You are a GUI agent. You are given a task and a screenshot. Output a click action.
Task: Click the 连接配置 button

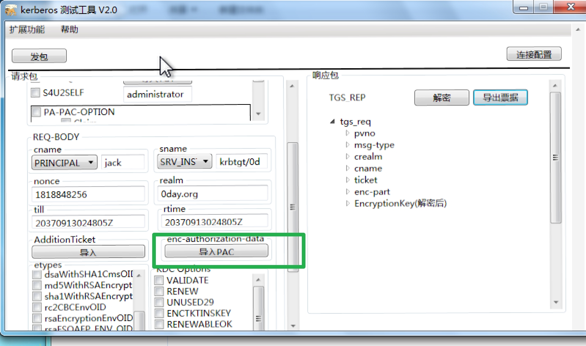point(534,54)
